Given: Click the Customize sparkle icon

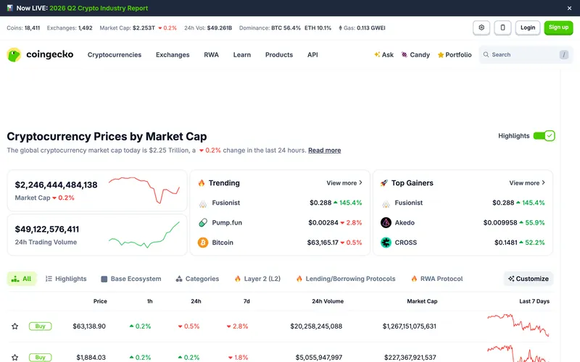Looking at the screenshot, I should 511,279.
